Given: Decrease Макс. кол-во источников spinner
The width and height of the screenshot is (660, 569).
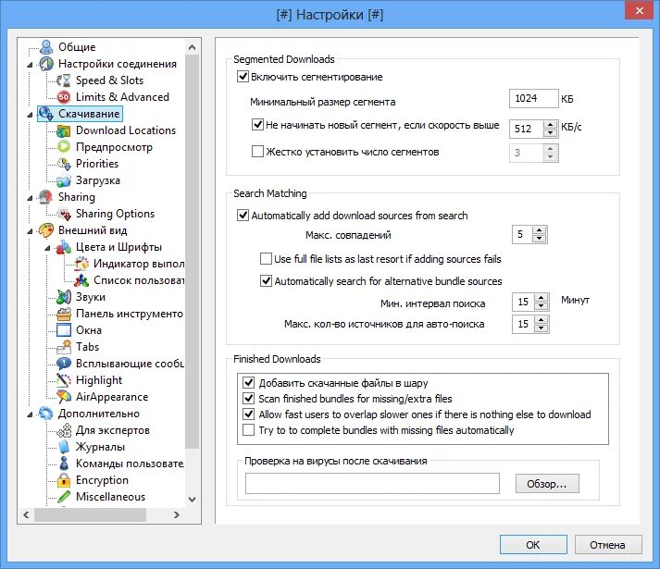Looking at the screenshot, I should [x=542, y=328].
